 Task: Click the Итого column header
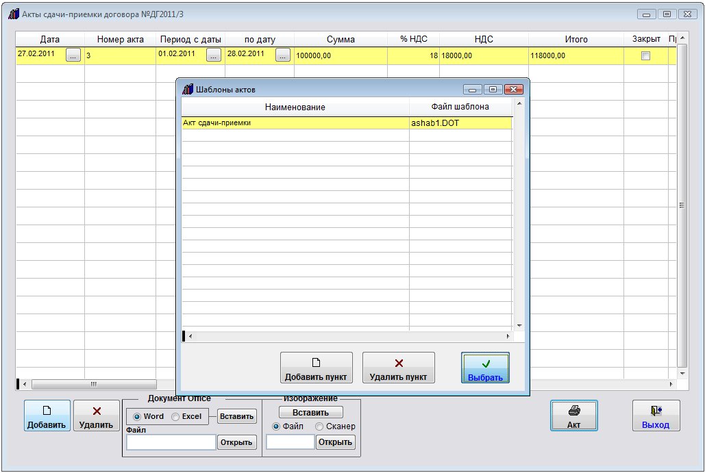[576, 39]
